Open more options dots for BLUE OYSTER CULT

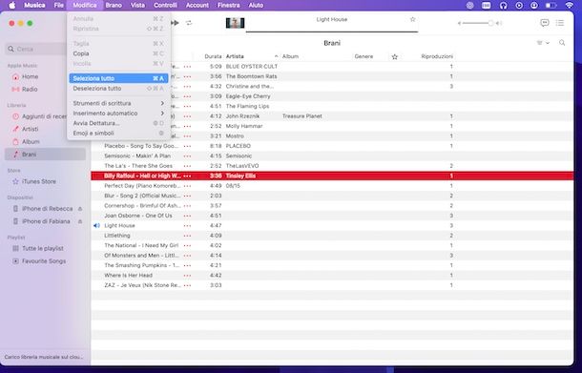[x=187, y=67]
